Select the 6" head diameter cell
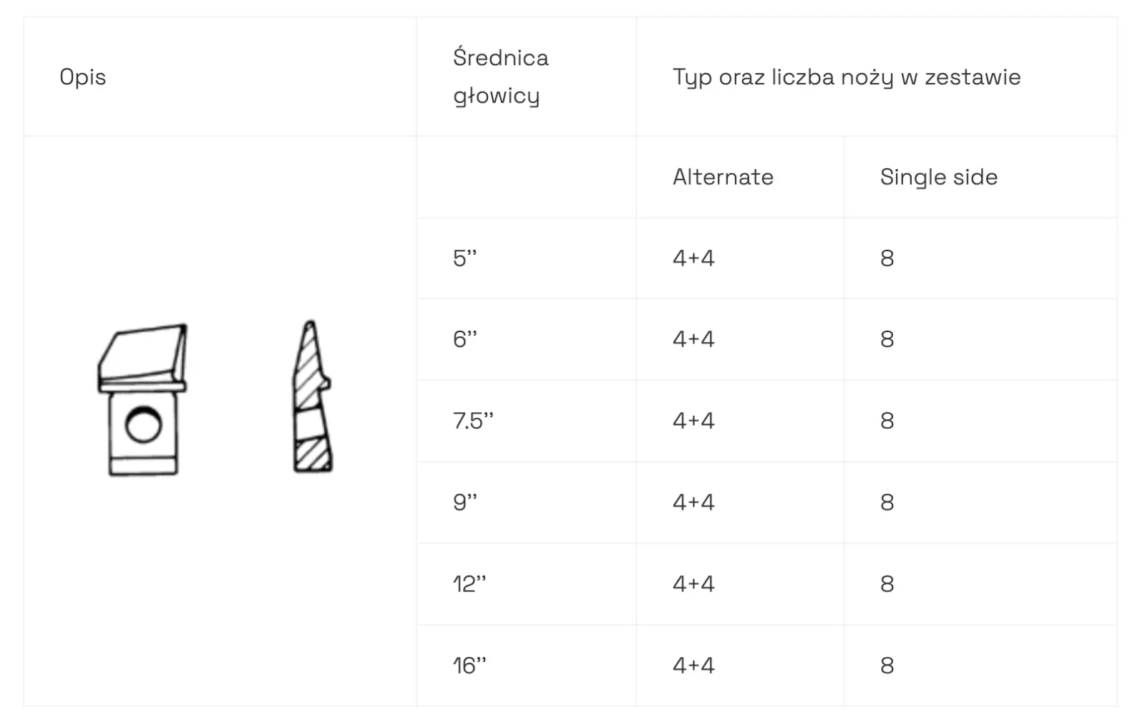The image size is (1145, 728). pyautogui.click(x=465, y=339)
